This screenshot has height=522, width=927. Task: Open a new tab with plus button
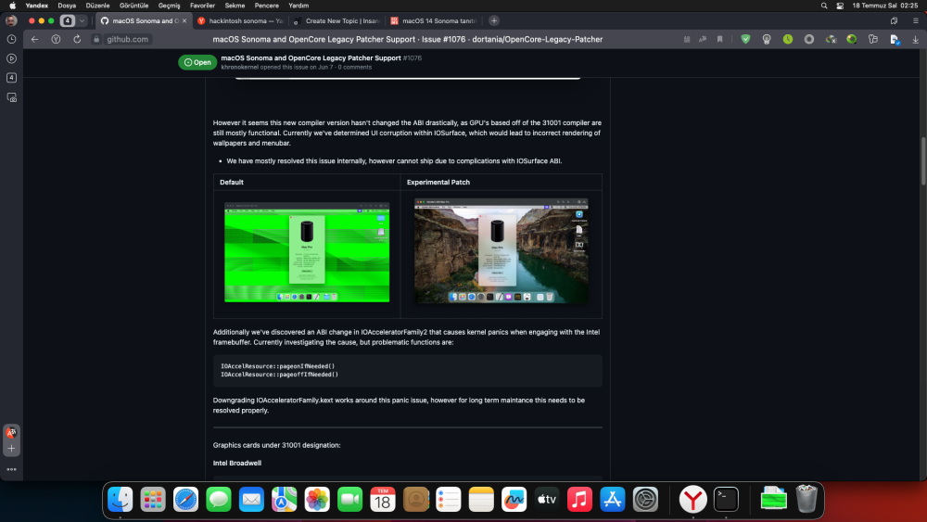(x=494, y=20)
